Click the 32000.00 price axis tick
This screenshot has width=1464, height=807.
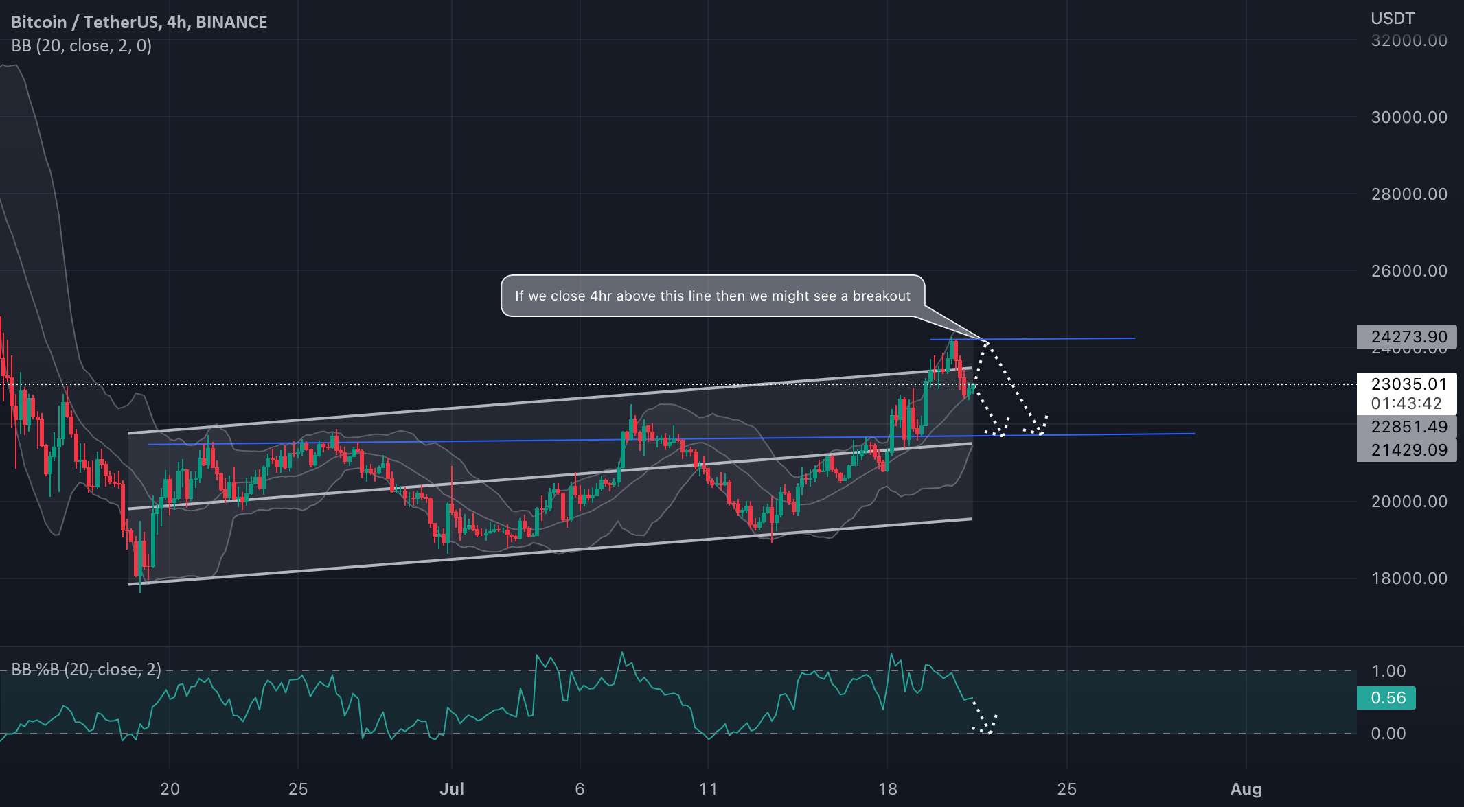(1409, 40)
